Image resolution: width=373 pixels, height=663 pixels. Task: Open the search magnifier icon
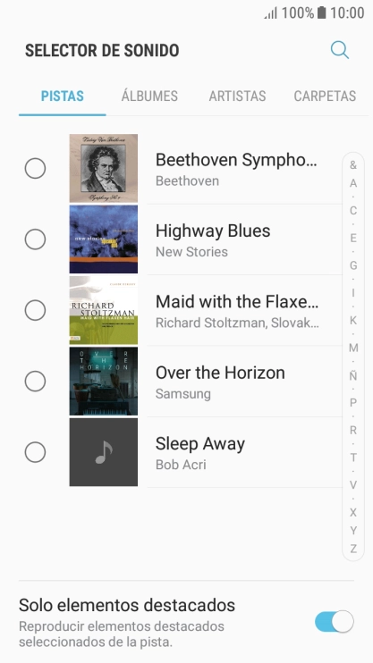coord(340,50)
